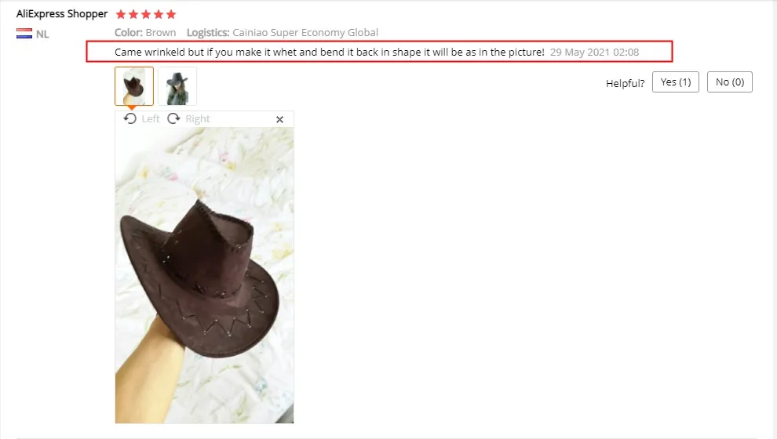Click the Right rotate label
Image resolution: width=777 pixels, height=439 pixels.
tap(198, 119)
